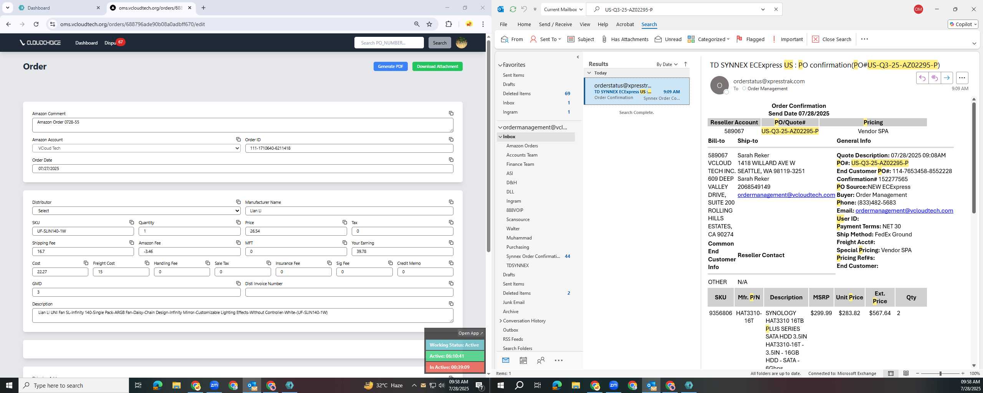Reply all to the Outlook email

click(935, 78)
